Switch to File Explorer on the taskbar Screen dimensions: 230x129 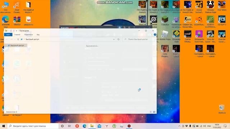92,126
